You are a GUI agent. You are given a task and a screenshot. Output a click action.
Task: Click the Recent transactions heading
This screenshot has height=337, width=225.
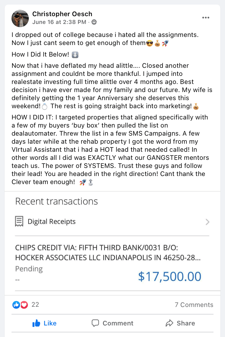(x=56, y=201)
